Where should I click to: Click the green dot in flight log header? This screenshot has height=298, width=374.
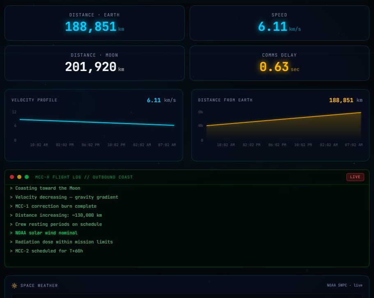click(27, 177)
